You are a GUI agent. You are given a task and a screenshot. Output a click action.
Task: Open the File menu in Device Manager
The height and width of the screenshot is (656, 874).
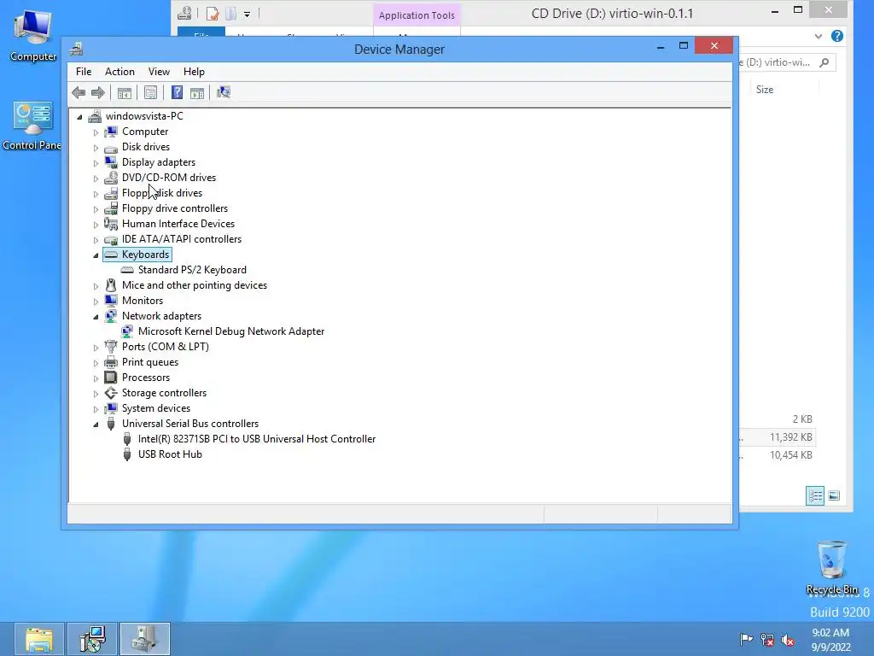(84, 72)
